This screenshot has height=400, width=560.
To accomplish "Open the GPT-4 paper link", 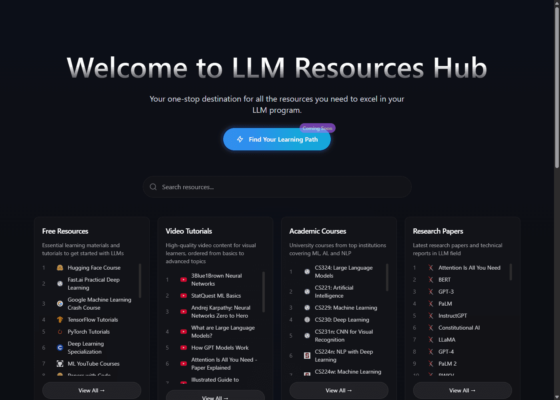I will [x=446, y=352].
